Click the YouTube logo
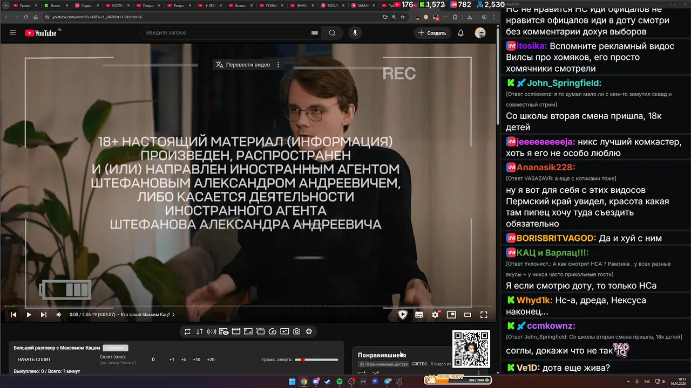Screen dimensions: 691x388 (40, 33)
